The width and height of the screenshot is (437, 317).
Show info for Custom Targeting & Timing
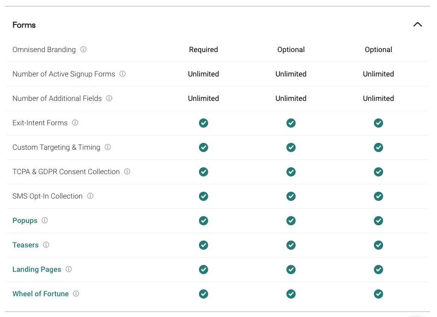(108, 147)
